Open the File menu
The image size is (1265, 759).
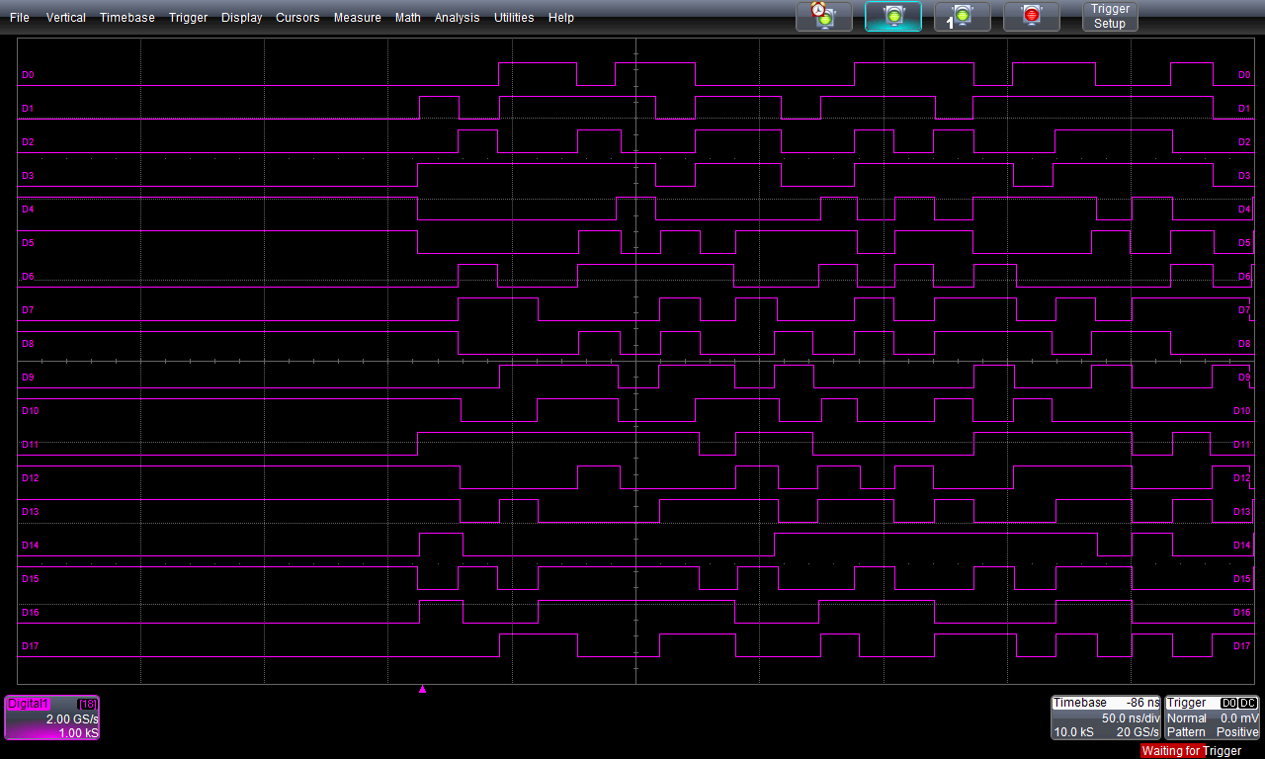[x=20, y=18]
